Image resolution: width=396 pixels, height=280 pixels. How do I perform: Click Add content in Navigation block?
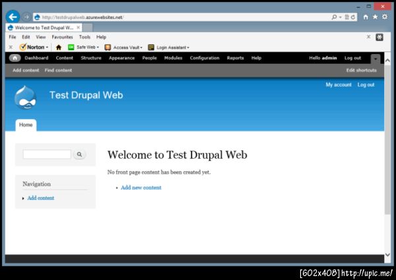[x=41, y=198]
